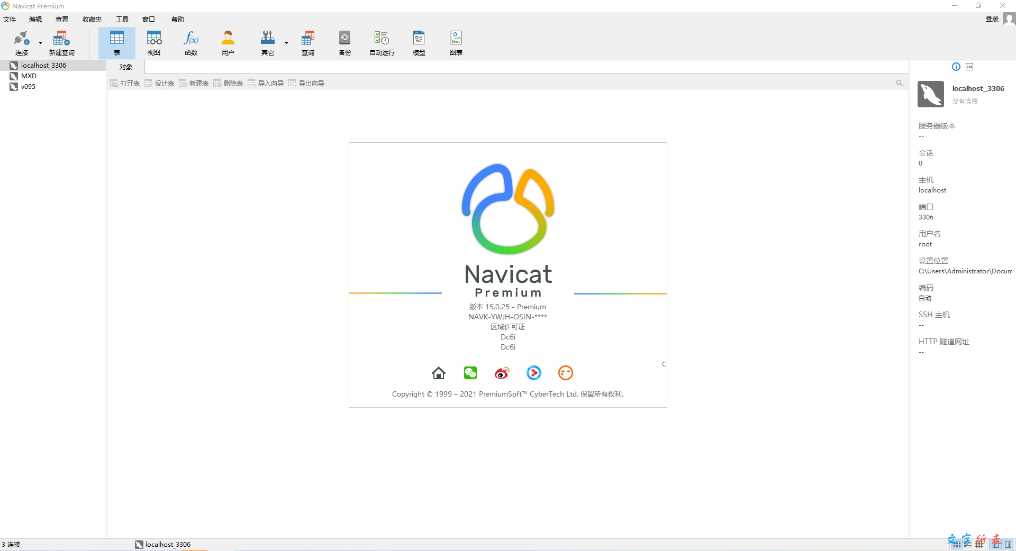Screen dimensions: 1016x551
Task: Click the username value 'root'
Action: pyautogui.click(x=926, y=244)
